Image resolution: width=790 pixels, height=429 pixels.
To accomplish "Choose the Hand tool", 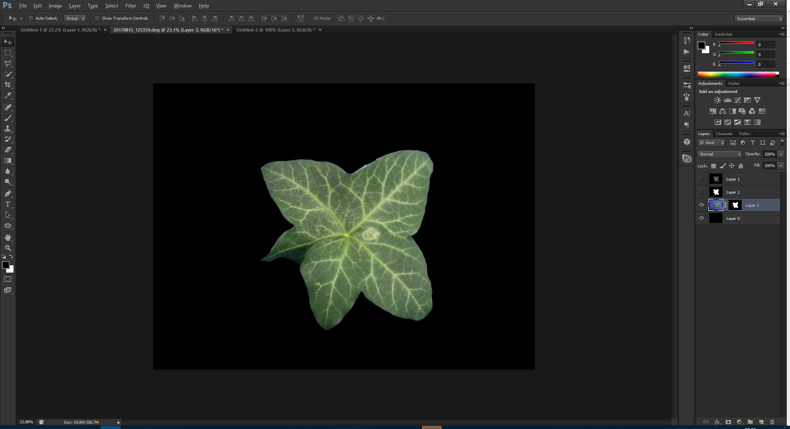I will (8, 237).
